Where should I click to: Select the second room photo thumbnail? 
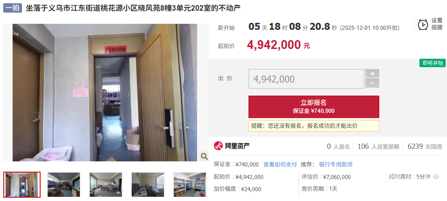(x=64, y=185)
